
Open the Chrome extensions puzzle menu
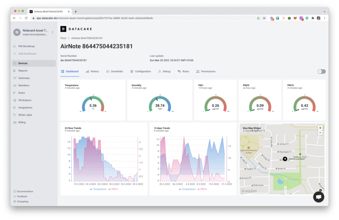pos(313,18)
